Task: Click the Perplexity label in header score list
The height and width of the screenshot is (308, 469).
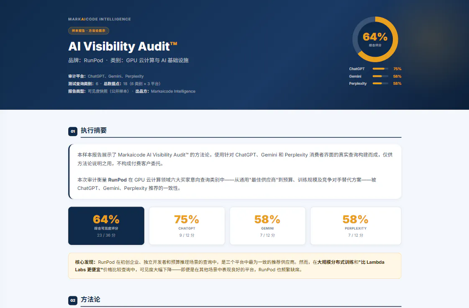Action: coord(358,83)
